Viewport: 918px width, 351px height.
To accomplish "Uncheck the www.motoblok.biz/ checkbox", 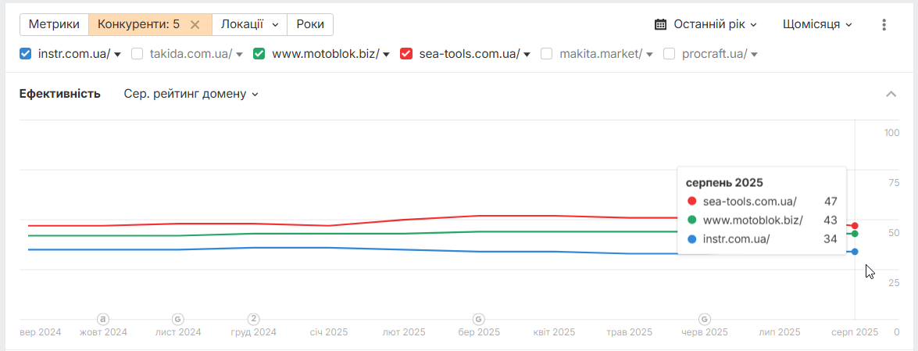I will (259, 54).
